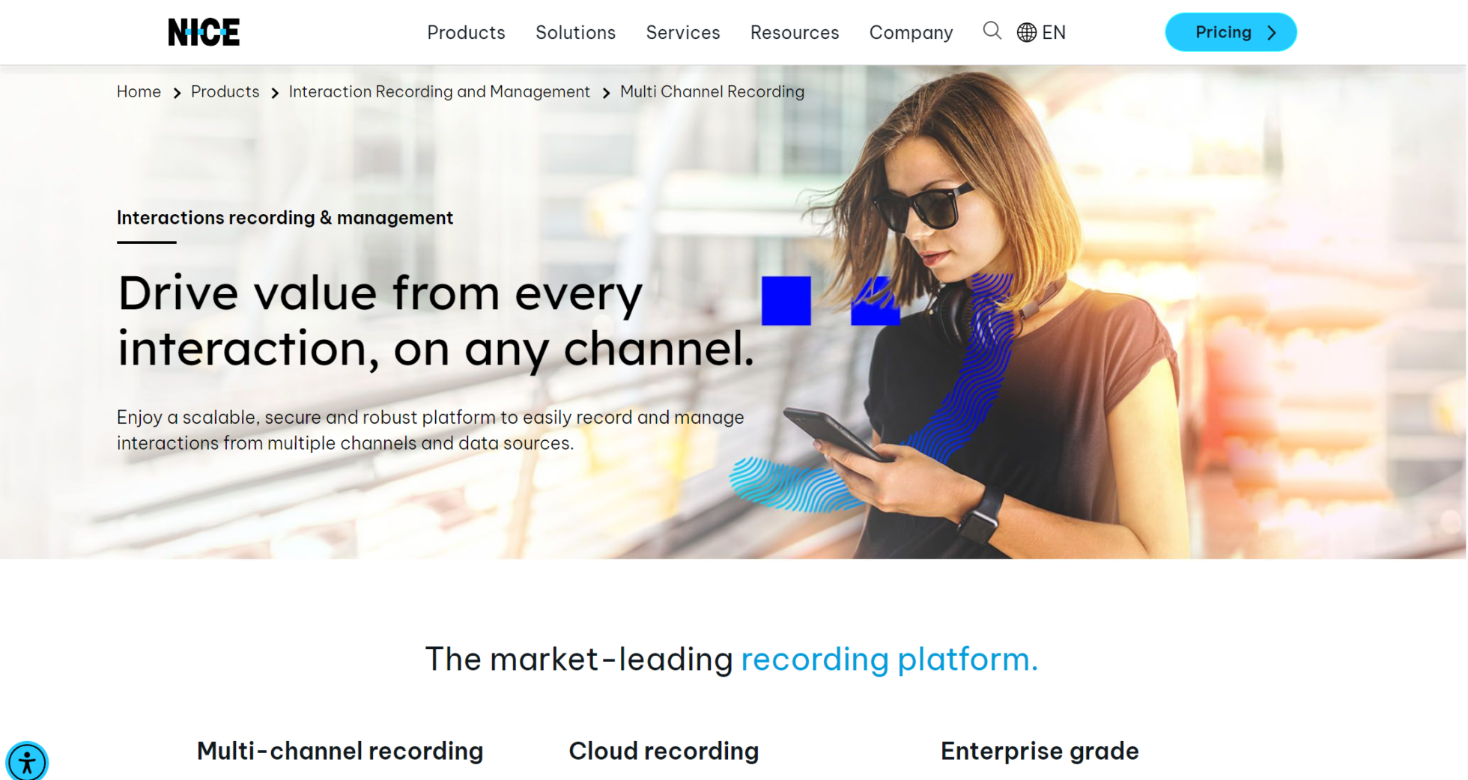Select the Enterprise grade heading
This screenshot has height=780, width=1468.
pos(1039,751)
